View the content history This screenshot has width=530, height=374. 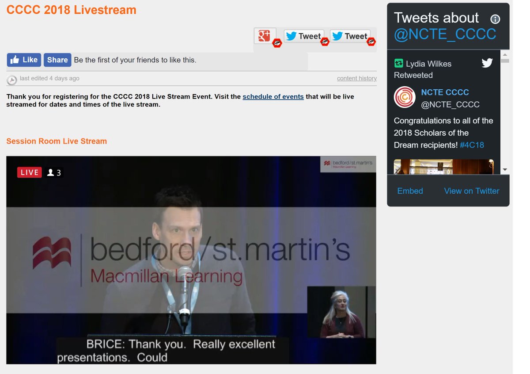click(356, 78)
